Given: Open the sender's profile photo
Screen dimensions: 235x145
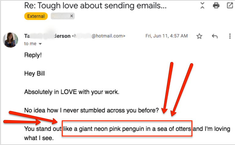Looking at the screenshot, I should point(10,40).
